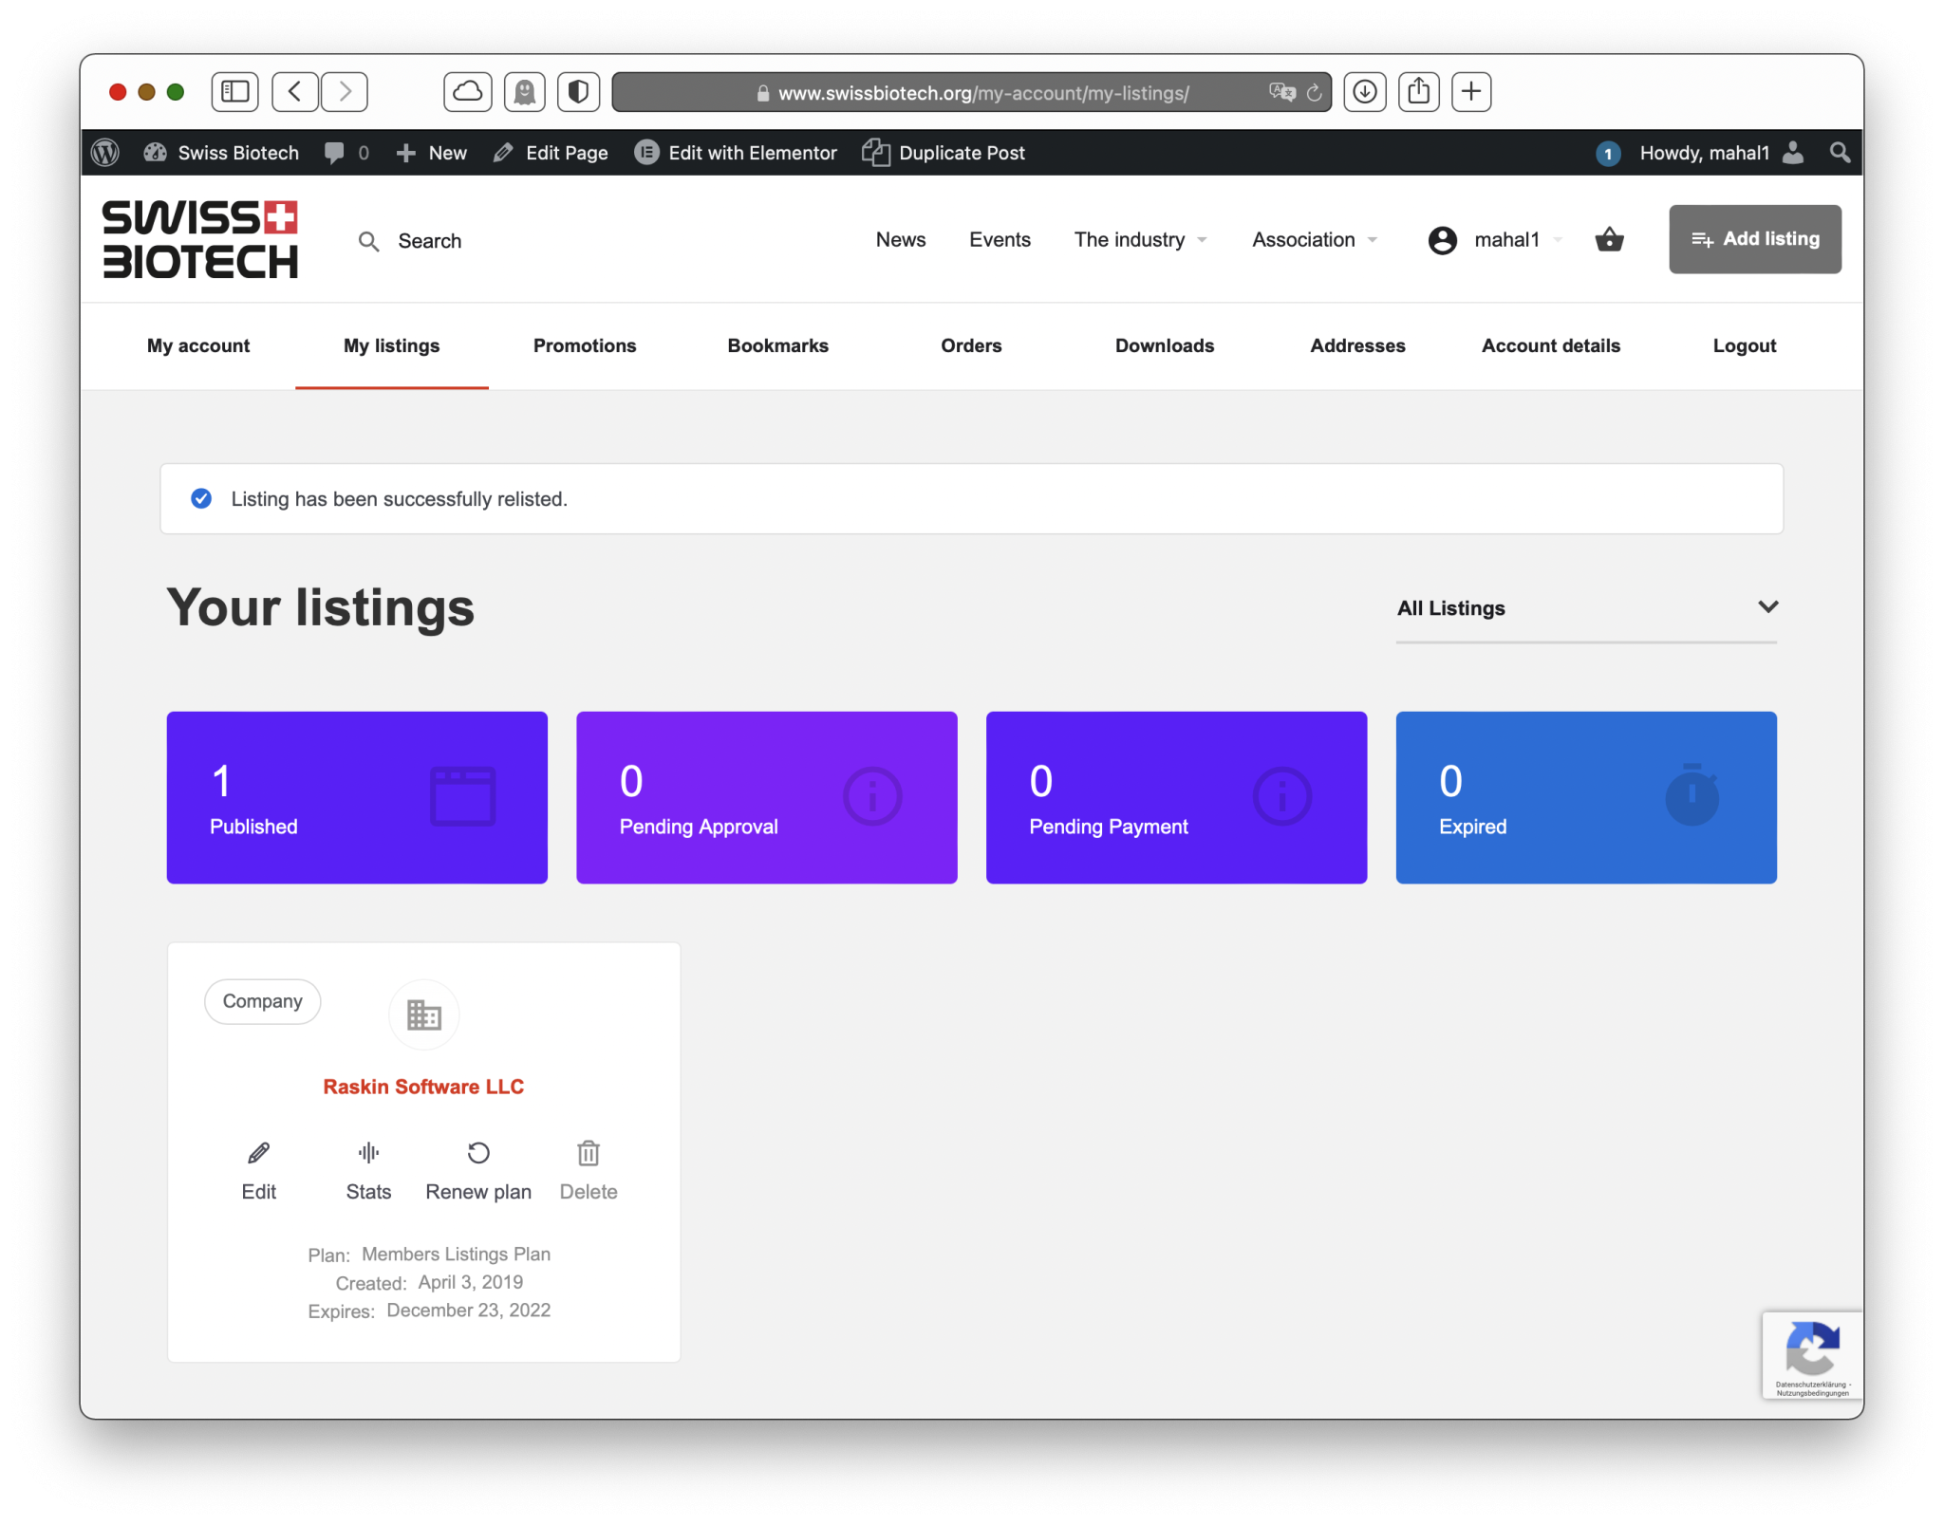This screenshot has width=1944, height=1525.
Task: Click the Add listing button
Action: [x=1754, y=239]
